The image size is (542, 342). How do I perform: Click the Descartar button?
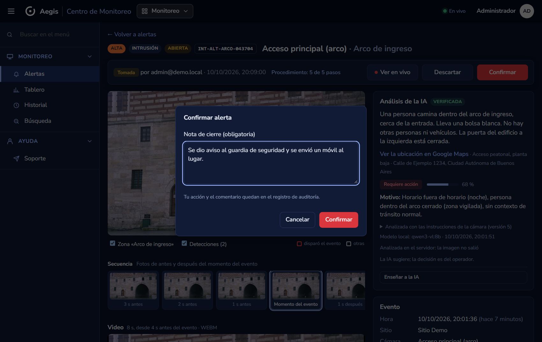[x=447, y=72]
